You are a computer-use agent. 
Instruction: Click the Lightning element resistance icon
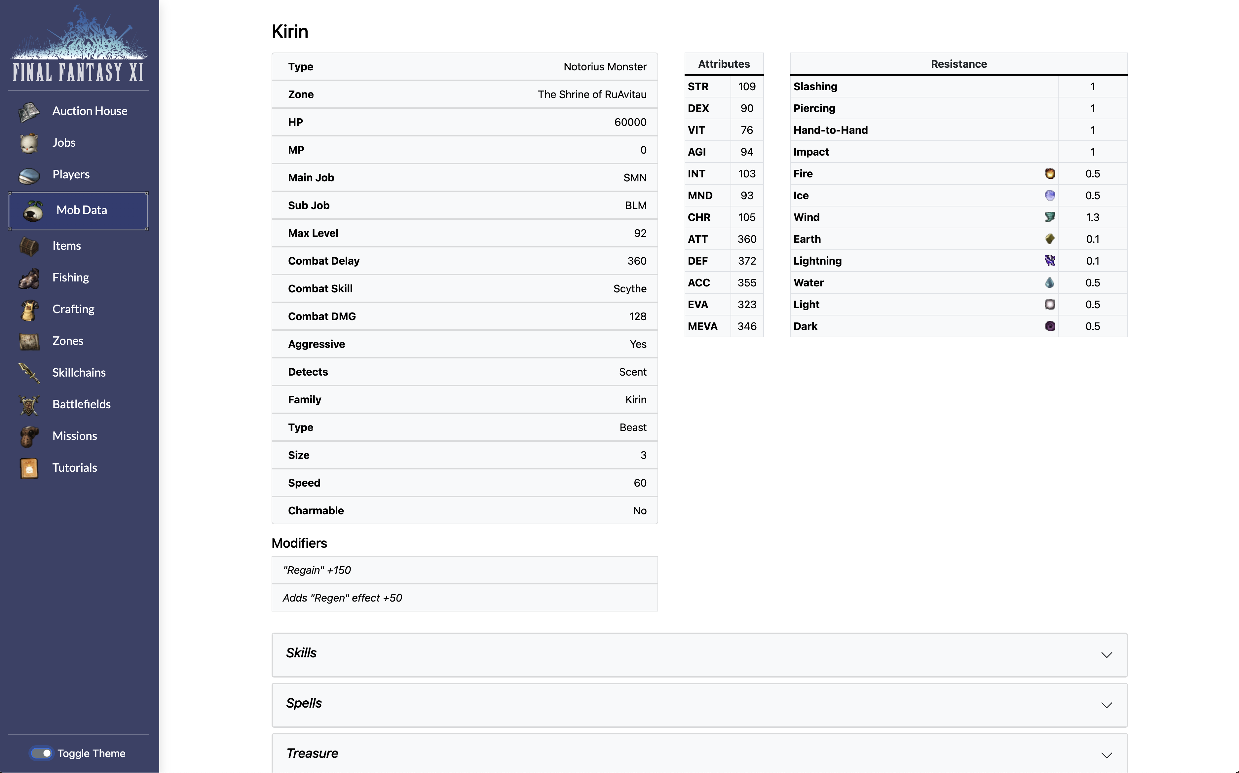coord(1049,261)
